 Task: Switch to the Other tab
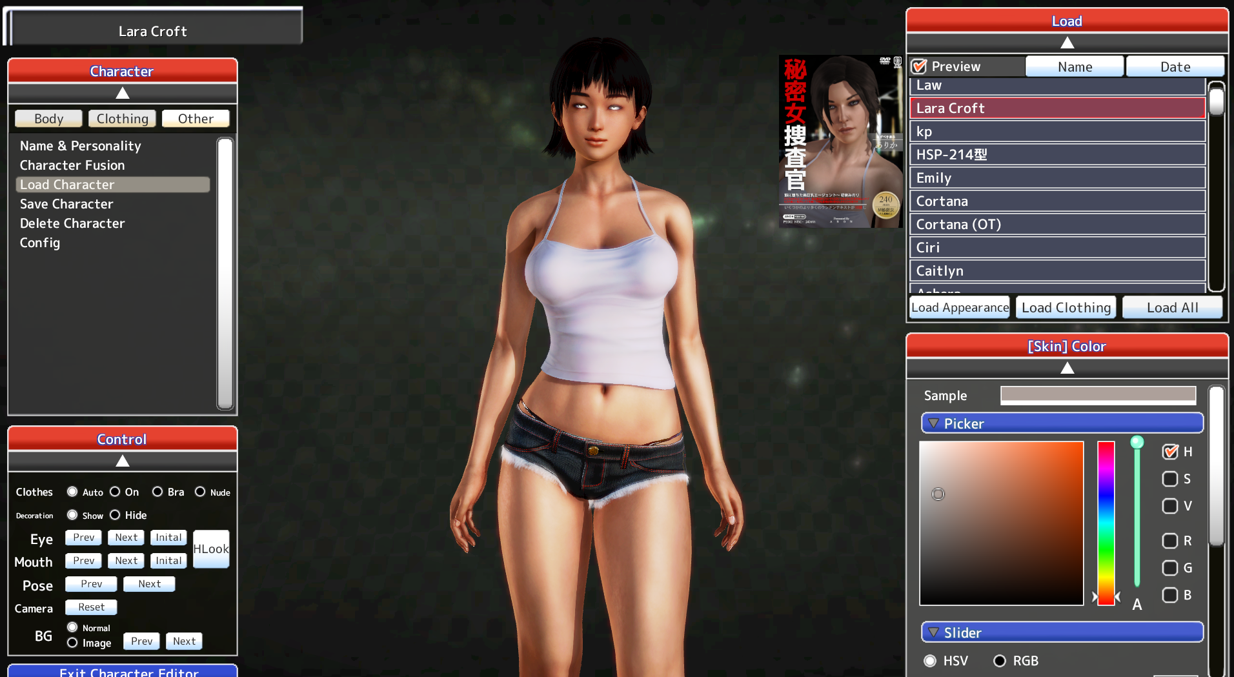click(x=196, y=119)
